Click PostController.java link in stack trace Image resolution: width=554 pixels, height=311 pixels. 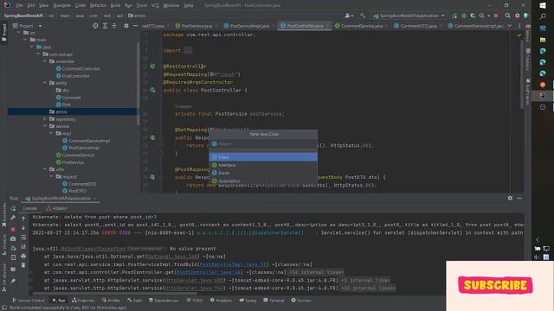209,272
